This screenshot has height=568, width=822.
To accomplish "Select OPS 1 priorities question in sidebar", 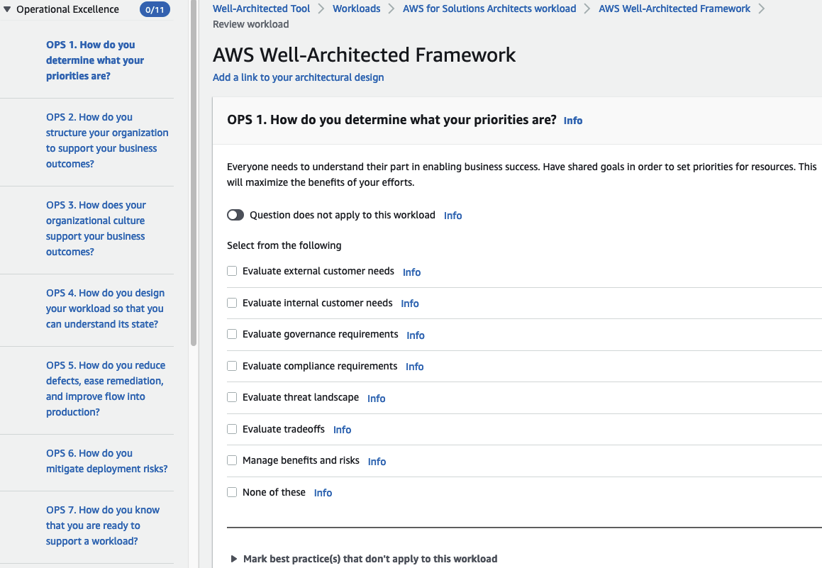I will (x=95, y=60).
